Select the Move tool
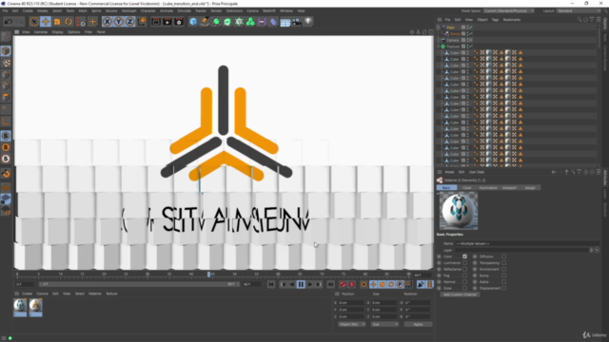This screenshot has height=342, width=609. [x=46, y=22]
